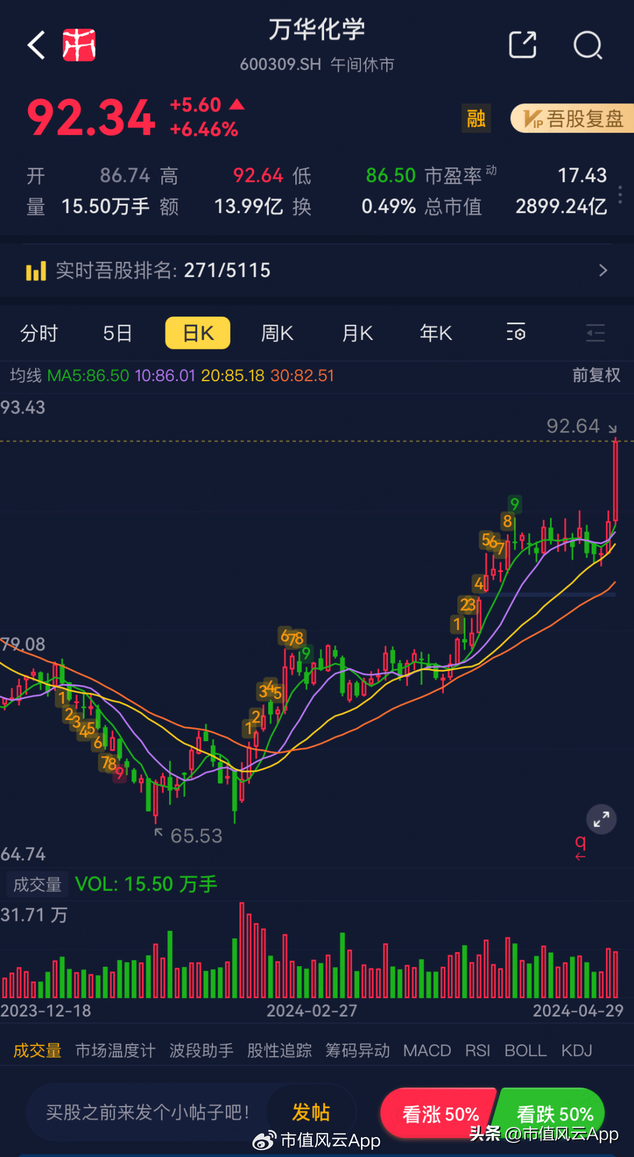Click the three-dot more stats icon
The width and height of the screenshot is (634, 1157).
620,194
